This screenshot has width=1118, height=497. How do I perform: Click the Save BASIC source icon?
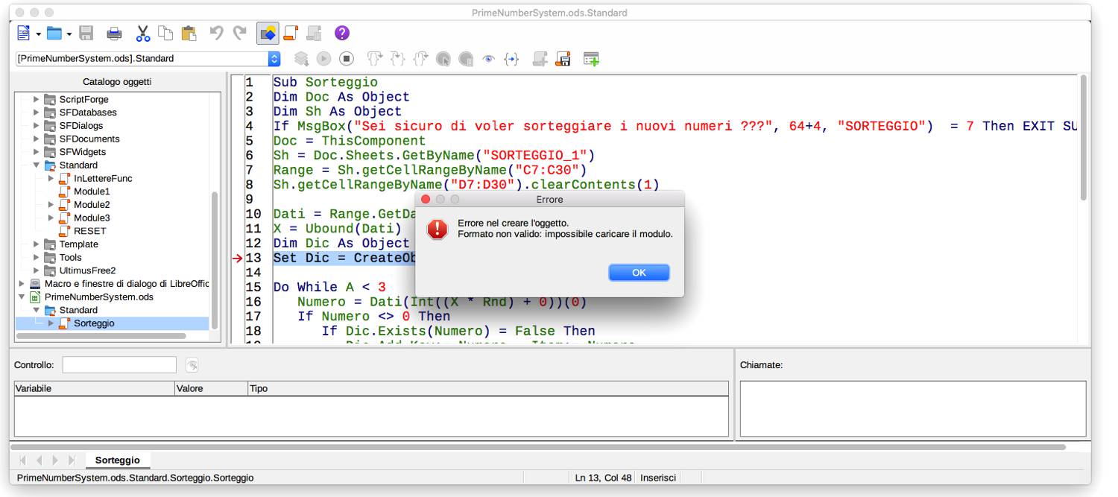(564, 58)
